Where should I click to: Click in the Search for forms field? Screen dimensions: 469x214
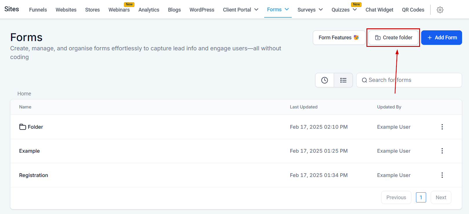point(411,80)
